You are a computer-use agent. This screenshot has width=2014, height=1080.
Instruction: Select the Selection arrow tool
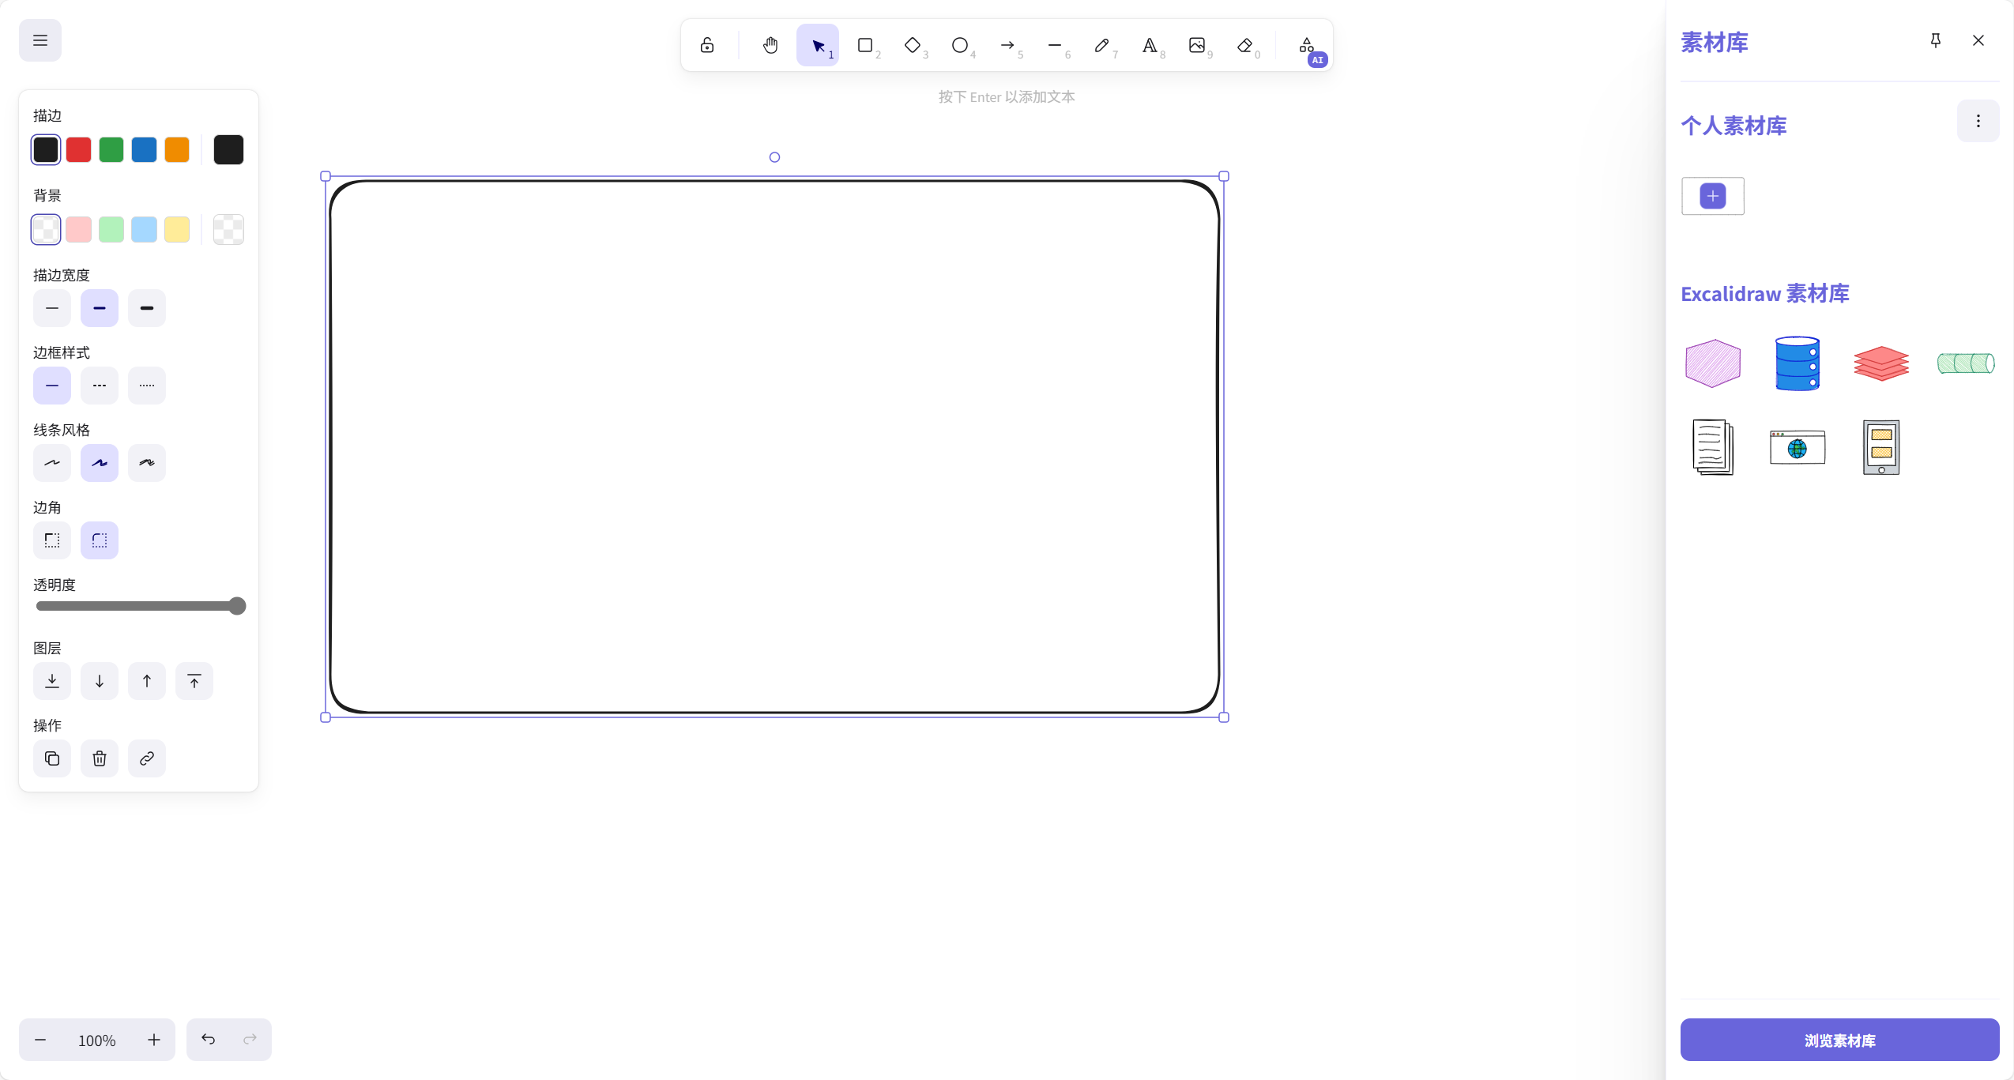(x=818, y=45)
